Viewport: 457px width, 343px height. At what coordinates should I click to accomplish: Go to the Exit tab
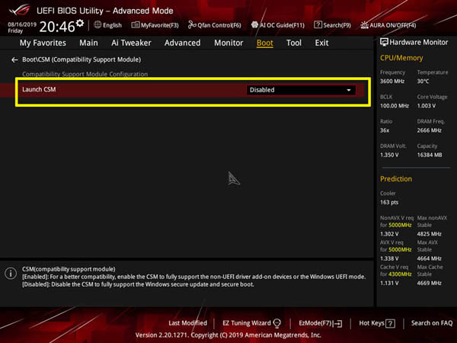321,43
